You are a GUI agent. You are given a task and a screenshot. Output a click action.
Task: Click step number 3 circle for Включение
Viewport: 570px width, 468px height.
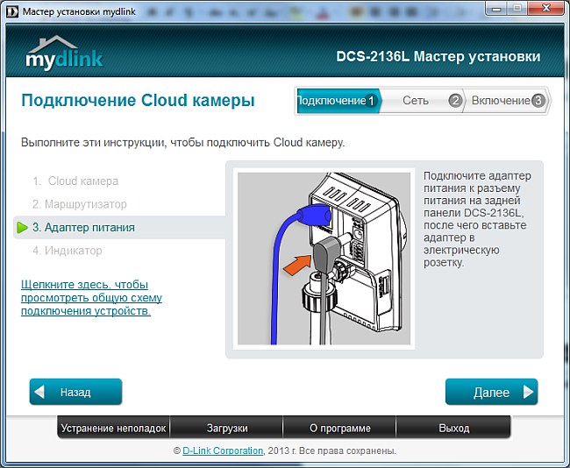538,101
